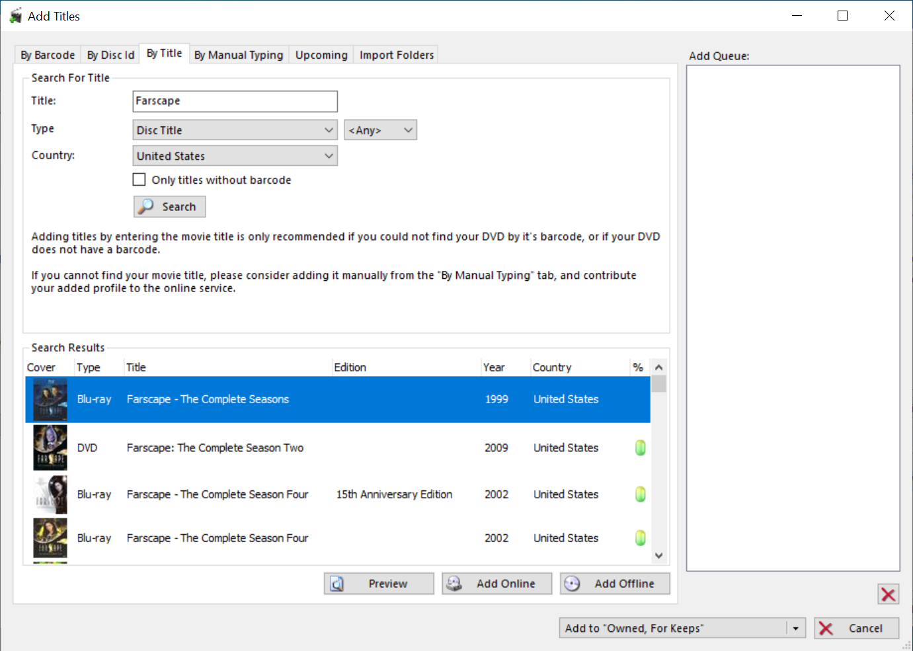
Task: Open the United States country dropdown
Action: [235, 156]
